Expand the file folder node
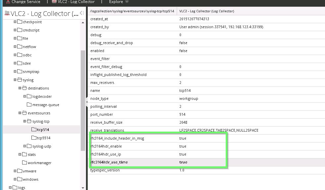Screen dimensions: 325x190 15,38
